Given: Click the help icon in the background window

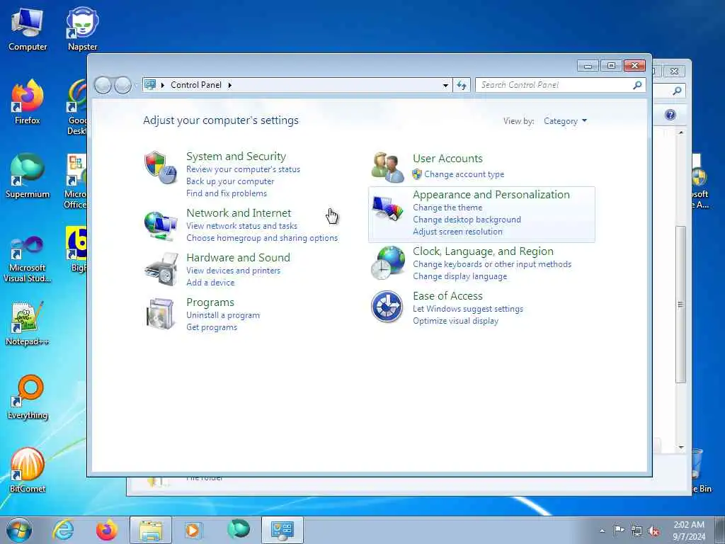Looking at the screenshot, I should 670,115.
